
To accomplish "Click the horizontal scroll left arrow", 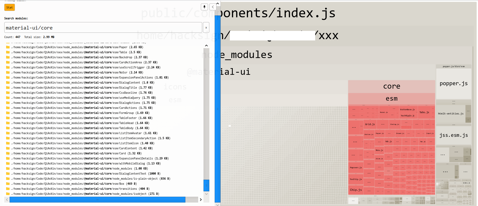I will (x=7, y=200).
